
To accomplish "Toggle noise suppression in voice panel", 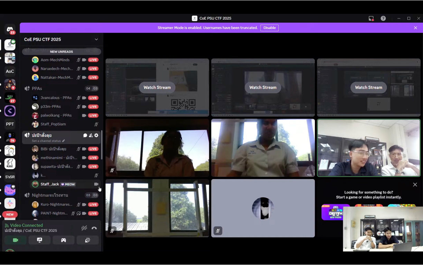I will pyautogui.click(x=84, y=228).
